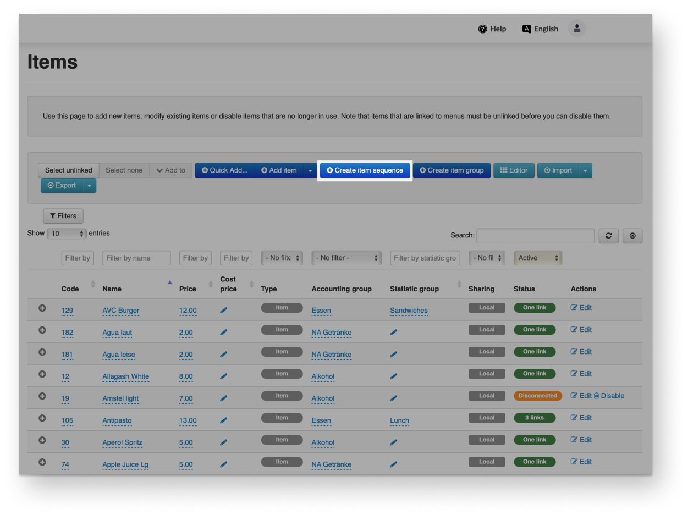Set statistic group pencil for Aperol Spritz
Viewport: 688px width, 515px height.
[x=393, y=442]
